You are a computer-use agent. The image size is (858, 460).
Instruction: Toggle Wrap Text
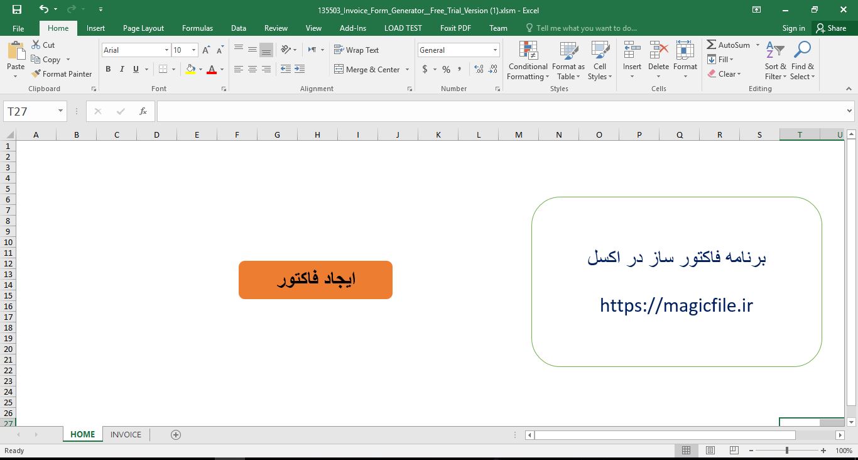356,50
